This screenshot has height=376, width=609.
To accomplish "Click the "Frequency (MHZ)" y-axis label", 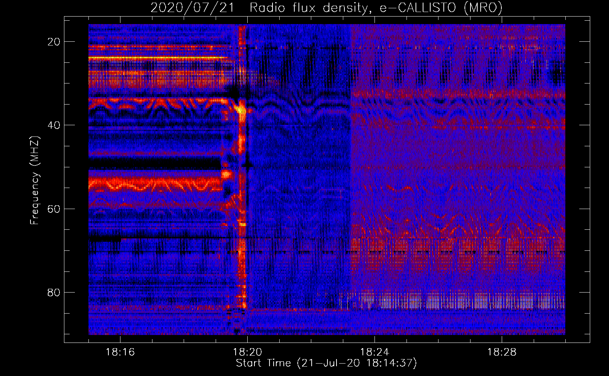I will pos(35,180).
